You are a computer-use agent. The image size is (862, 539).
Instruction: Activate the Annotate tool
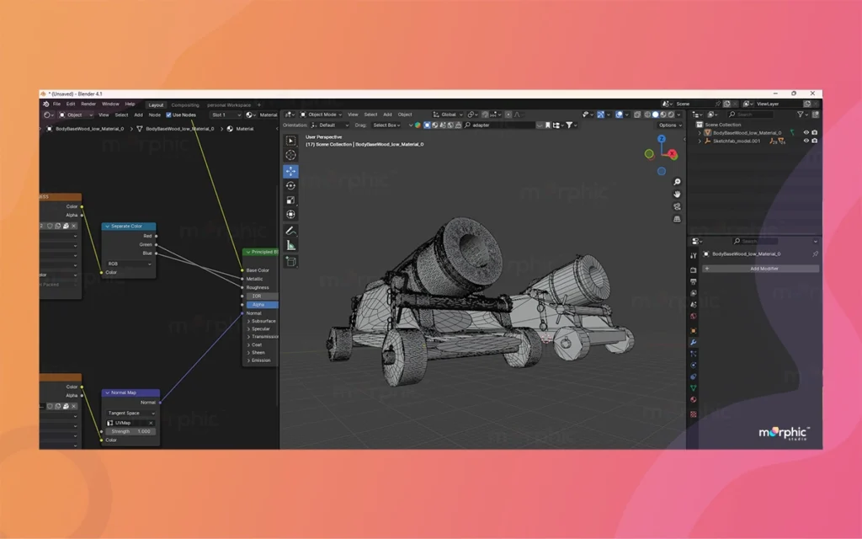point(290,231)
